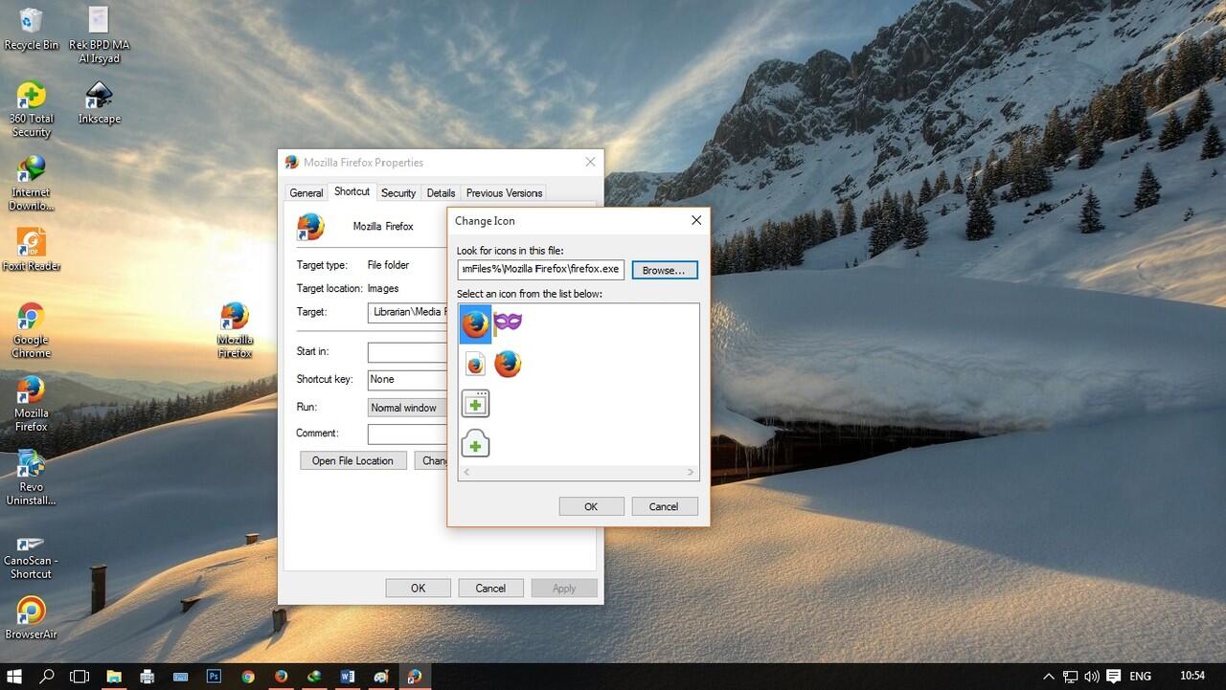Select the highlighted Firefox icon in the list

(x=475, y=324)
